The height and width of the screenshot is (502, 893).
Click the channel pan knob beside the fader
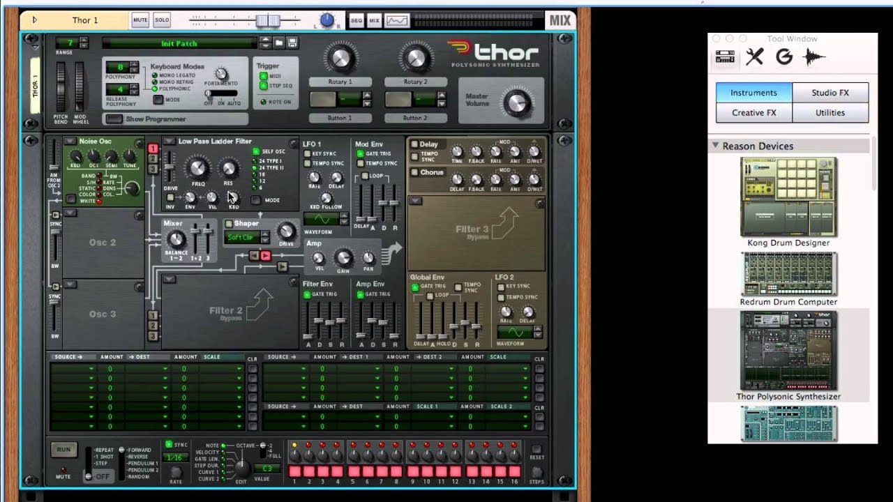pyautogui.click(x=327, y=20)
